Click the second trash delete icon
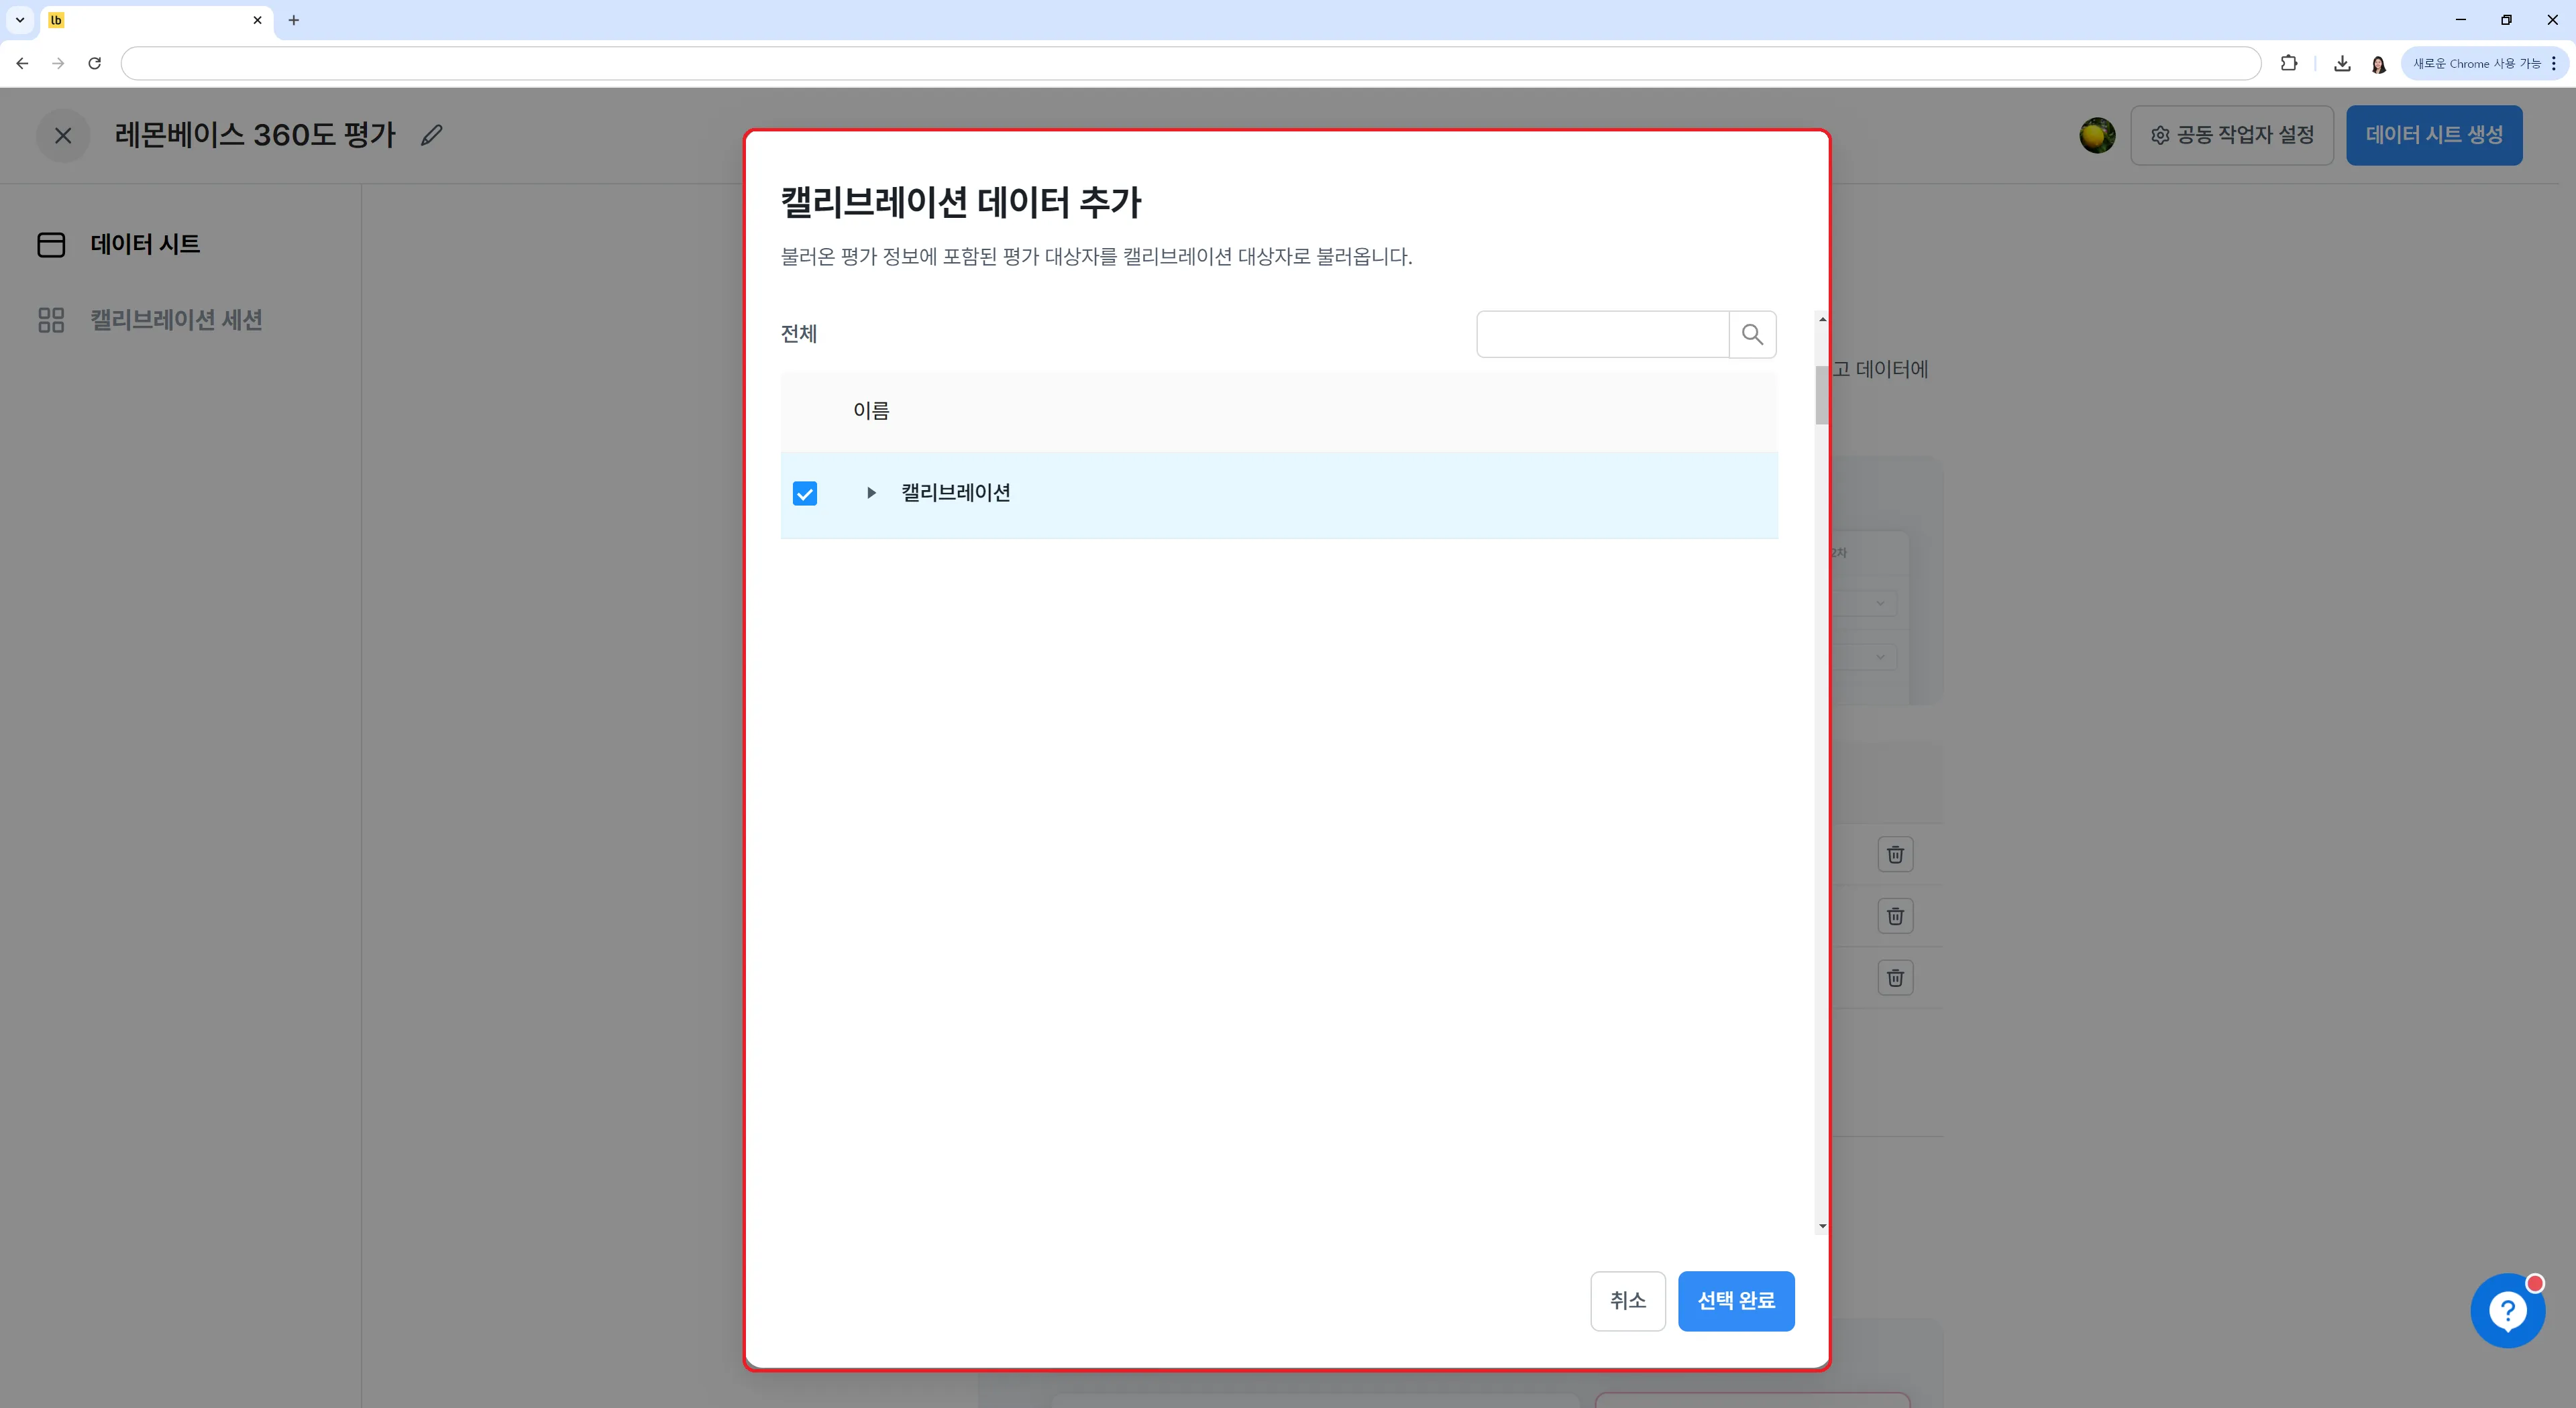The height and width of the screenshot is (1408, 2576). [x=1895, y=917]
